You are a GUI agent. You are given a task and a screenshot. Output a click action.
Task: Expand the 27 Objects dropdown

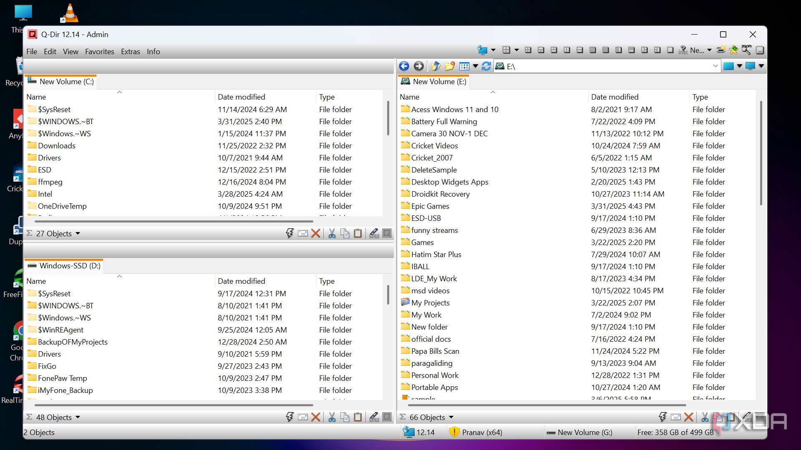pyautogui.click(x=78, y=234)
